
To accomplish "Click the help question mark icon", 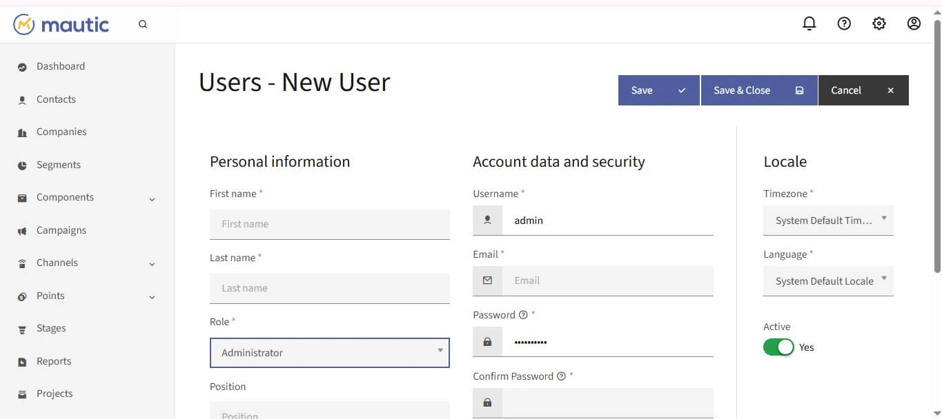I will [843, 23].
